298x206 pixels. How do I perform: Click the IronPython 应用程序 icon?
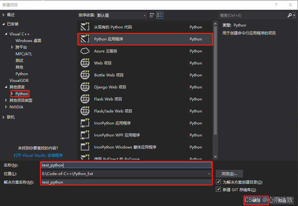tap(85, 123)
